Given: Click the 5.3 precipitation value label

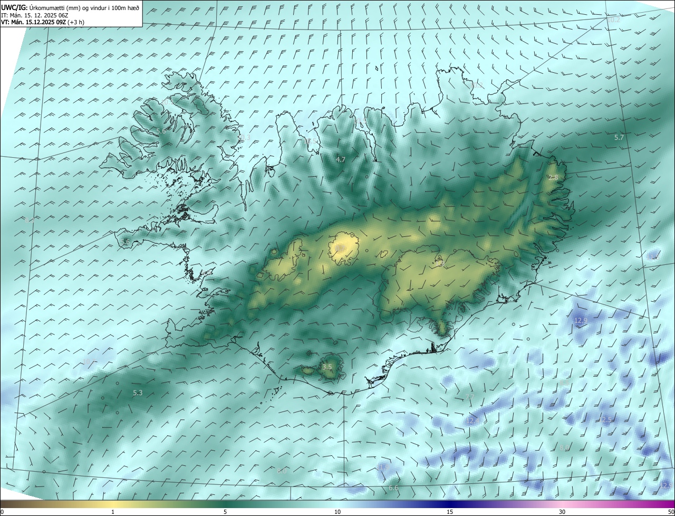Looking at the screenshot, I should (x=138, y=393).
